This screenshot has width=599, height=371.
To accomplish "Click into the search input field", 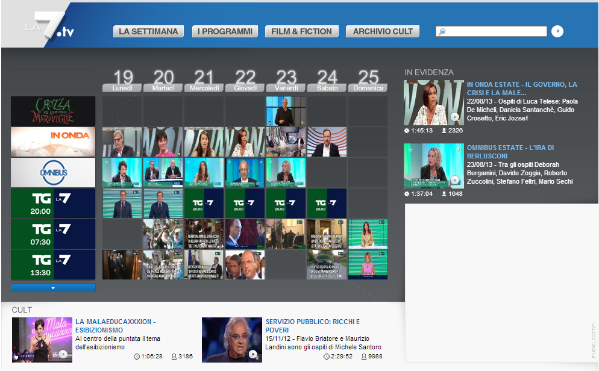I will coord(491,31).
